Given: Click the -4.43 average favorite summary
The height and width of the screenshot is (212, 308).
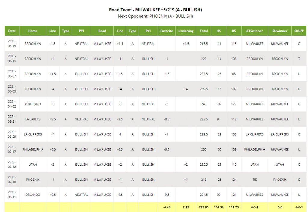Looking at the screenshot, I should pos(167,207).
